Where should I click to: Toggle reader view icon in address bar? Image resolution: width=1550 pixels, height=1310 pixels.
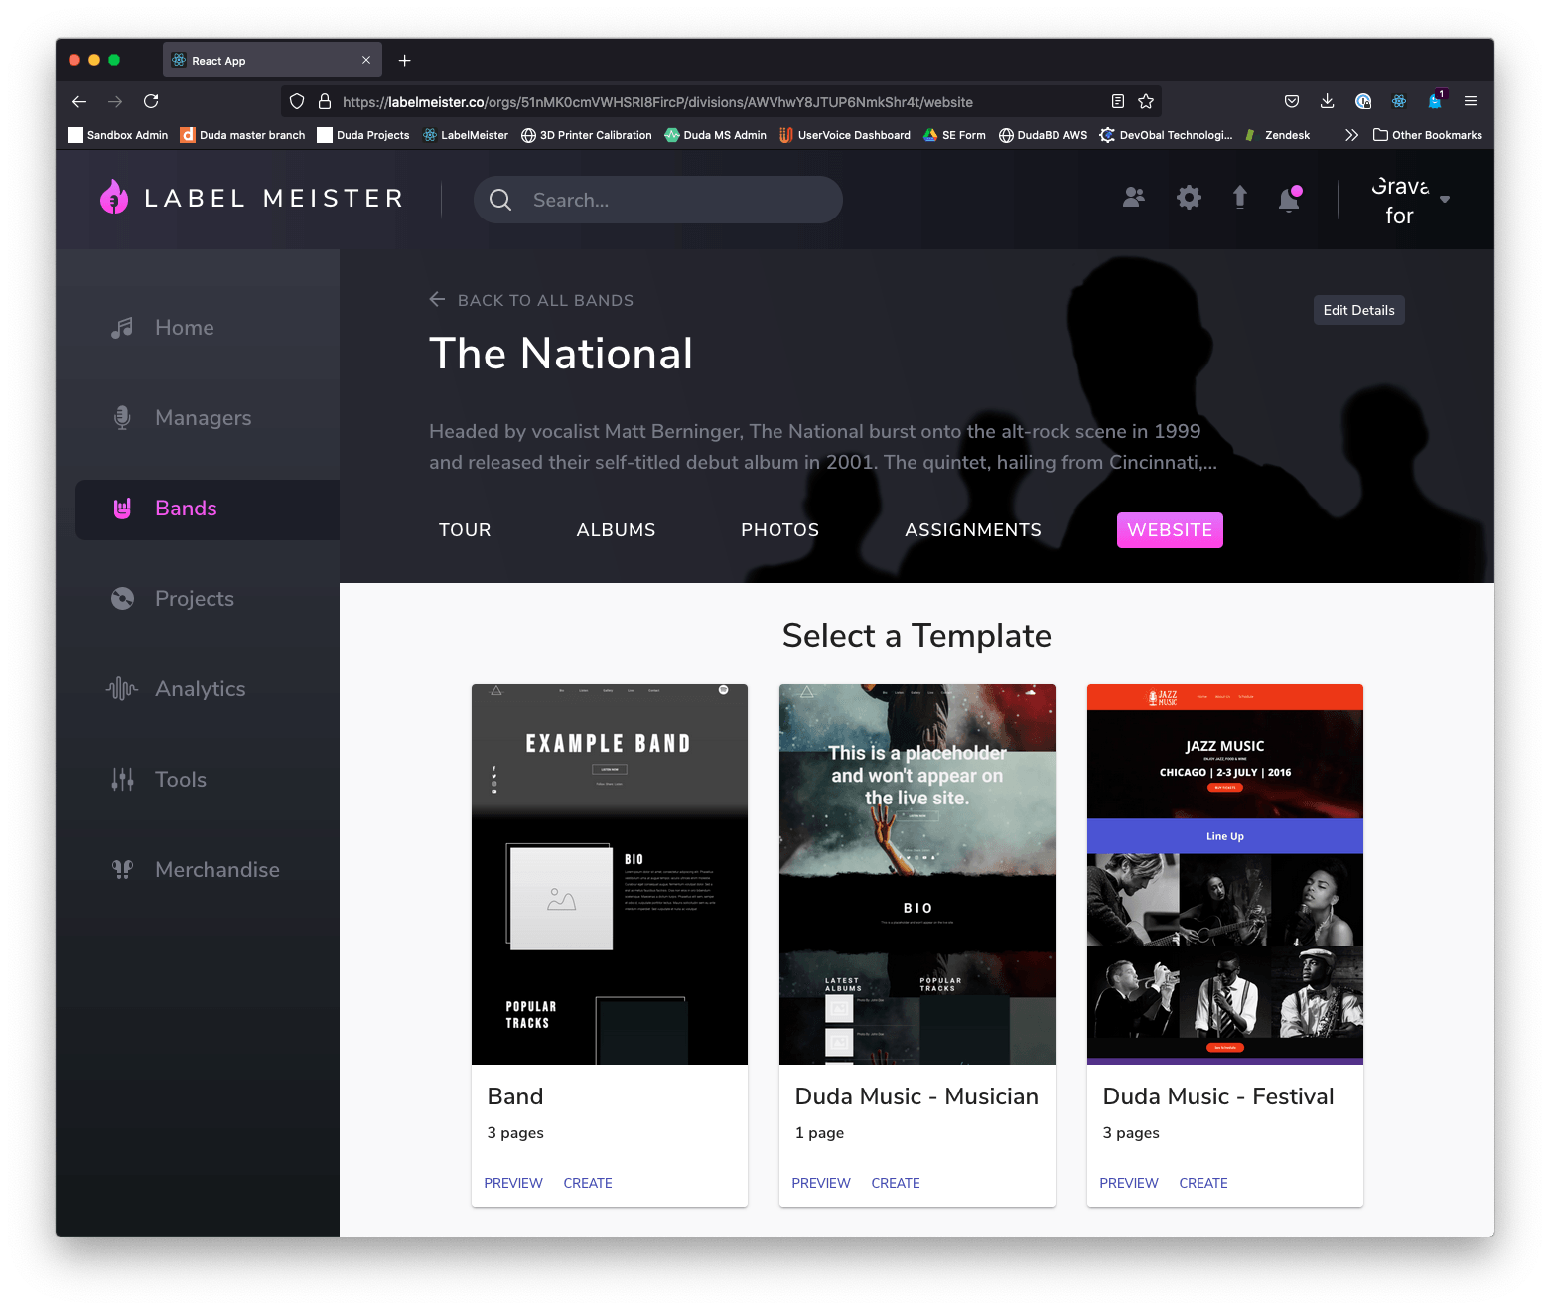[1118, 101]
